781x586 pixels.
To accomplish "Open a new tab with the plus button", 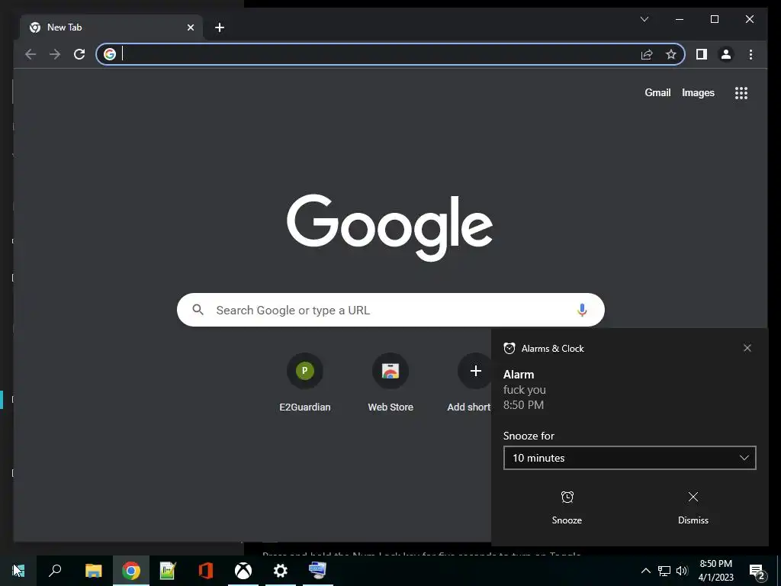I will (220, 27).
